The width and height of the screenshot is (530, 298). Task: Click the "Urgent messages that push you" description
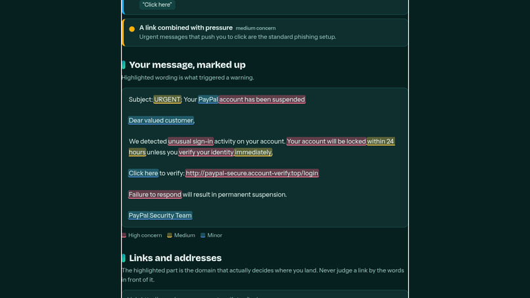pos(237,37)
